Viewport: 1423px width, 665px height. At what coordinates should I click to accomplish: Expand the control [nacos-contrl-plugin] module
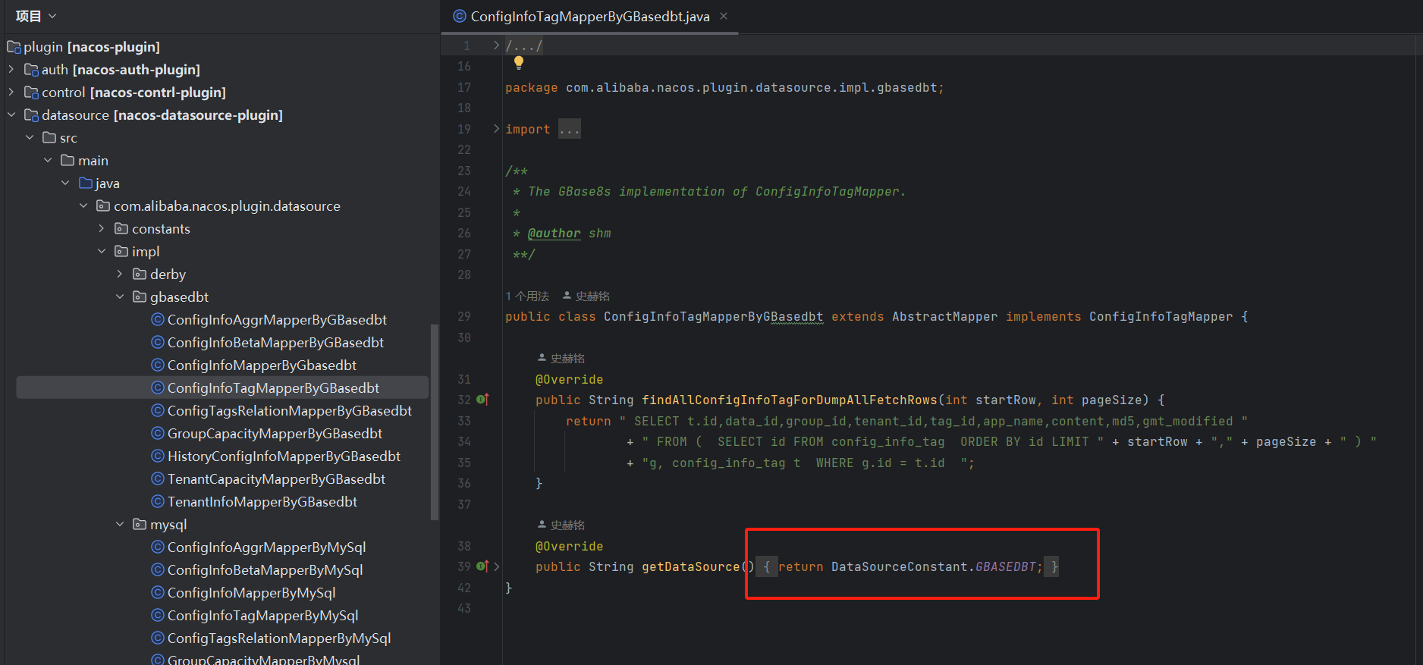click(11, 93)
